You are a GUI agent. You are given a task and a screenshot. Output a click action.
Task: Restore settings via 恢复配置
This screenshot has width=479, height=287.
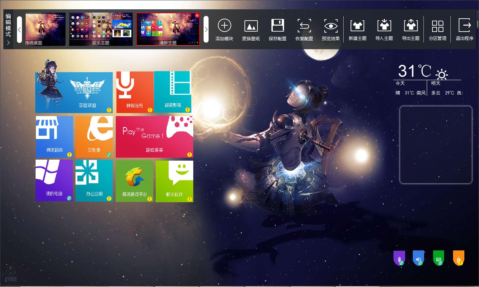pyautogui.click(x=304, y=26)
